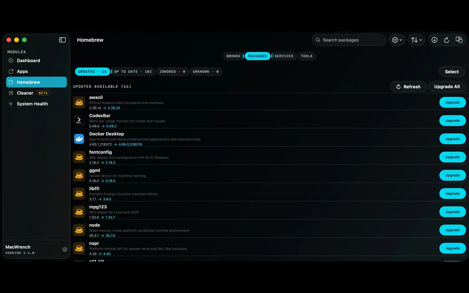The image size is (469, 293).
Task: Upgrade the nspr package
Action: point(453,248)
